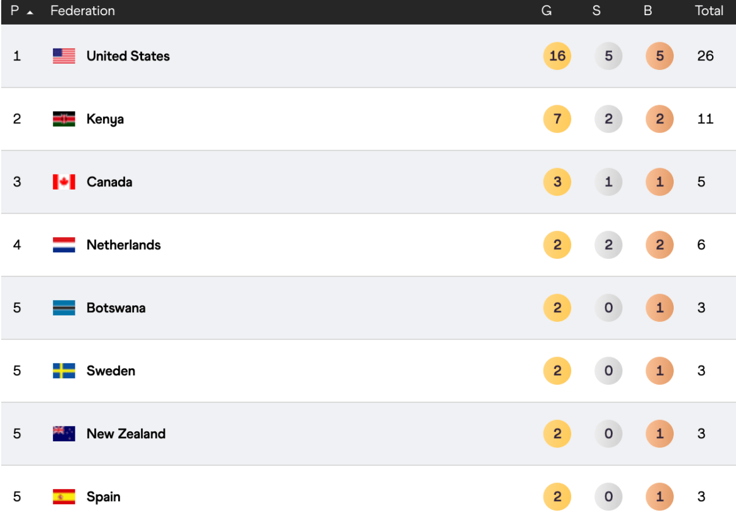Click the Kenya flag icon
The image size is (736, 527).
tap(64, 119)
